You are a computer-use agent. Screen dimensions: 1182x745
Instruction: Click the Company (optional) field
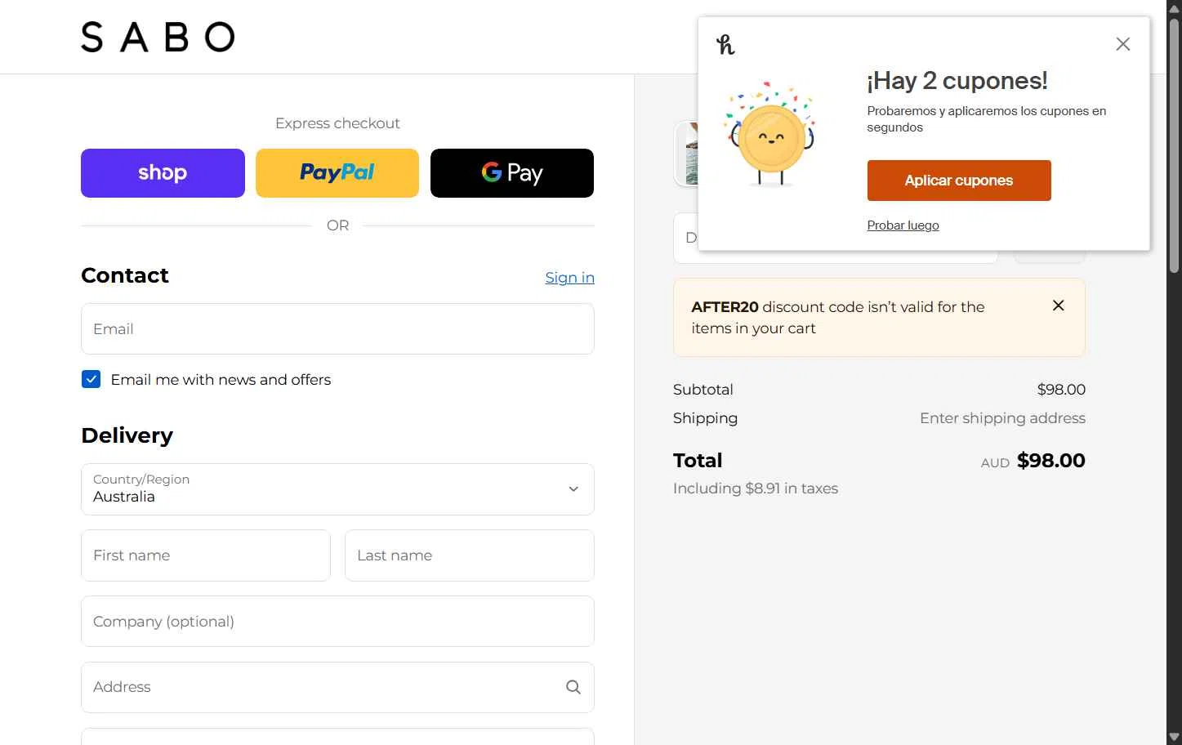coord(337,622)
